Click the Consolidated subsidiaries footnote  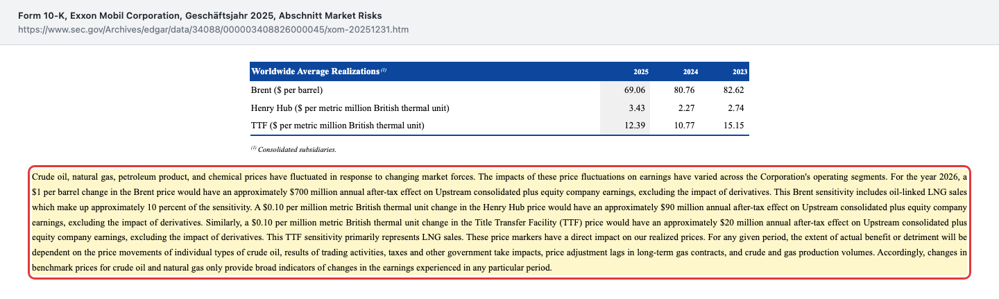pos(293,148)
